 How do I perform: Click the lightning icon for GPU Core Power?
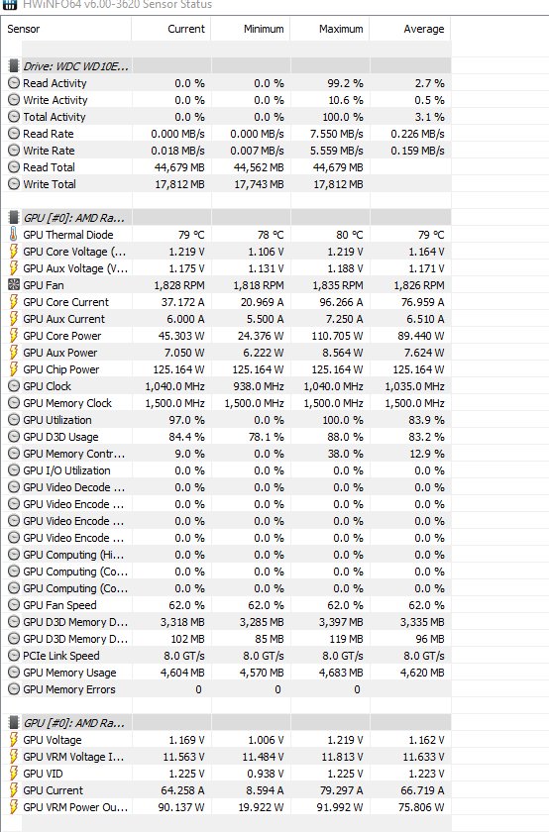tap(13, 336)
